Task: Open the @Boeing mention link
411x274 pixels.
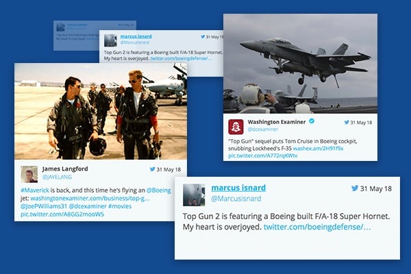Action: pos(159,190)
